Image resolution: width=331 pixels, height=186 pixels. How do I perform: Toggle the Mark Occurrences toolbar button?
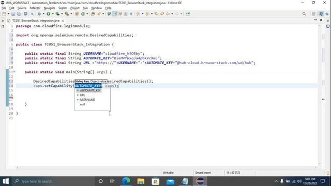tap(115, 14)
